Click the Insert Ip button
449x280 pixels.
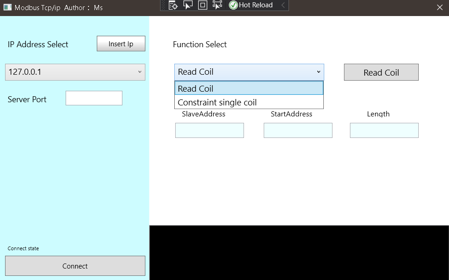pos(121,44)
